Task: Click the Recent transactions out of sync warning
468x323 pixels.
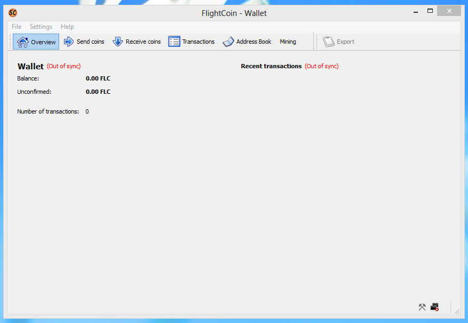Action: [321, 66]
